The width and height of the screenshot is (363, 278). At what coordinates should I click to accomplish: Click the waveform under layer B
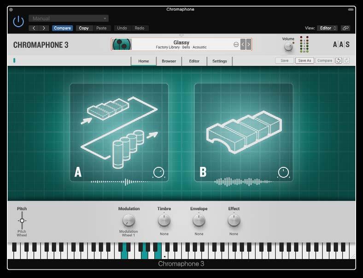[x=243, y=182]
